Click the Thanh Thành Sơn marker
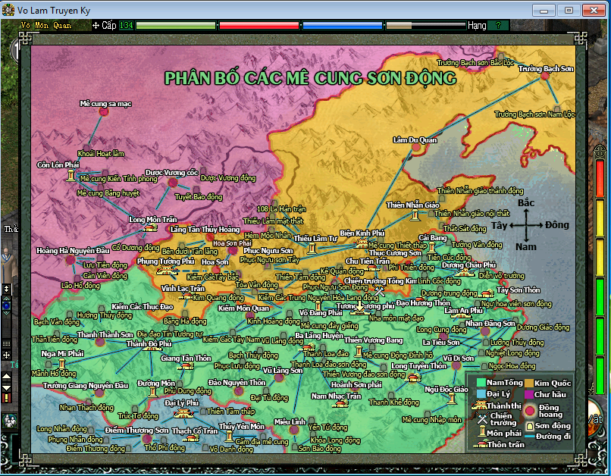Screen dimensions: 611x476 click(x=100, y=342)
